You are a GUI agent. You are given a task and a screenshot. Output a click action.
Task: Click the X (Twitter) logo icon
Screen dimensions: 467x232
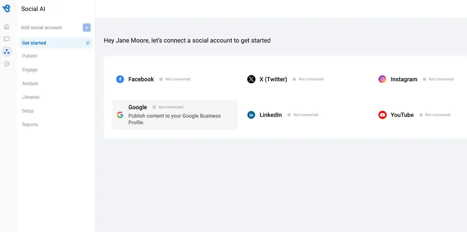[x=251, y=79]
